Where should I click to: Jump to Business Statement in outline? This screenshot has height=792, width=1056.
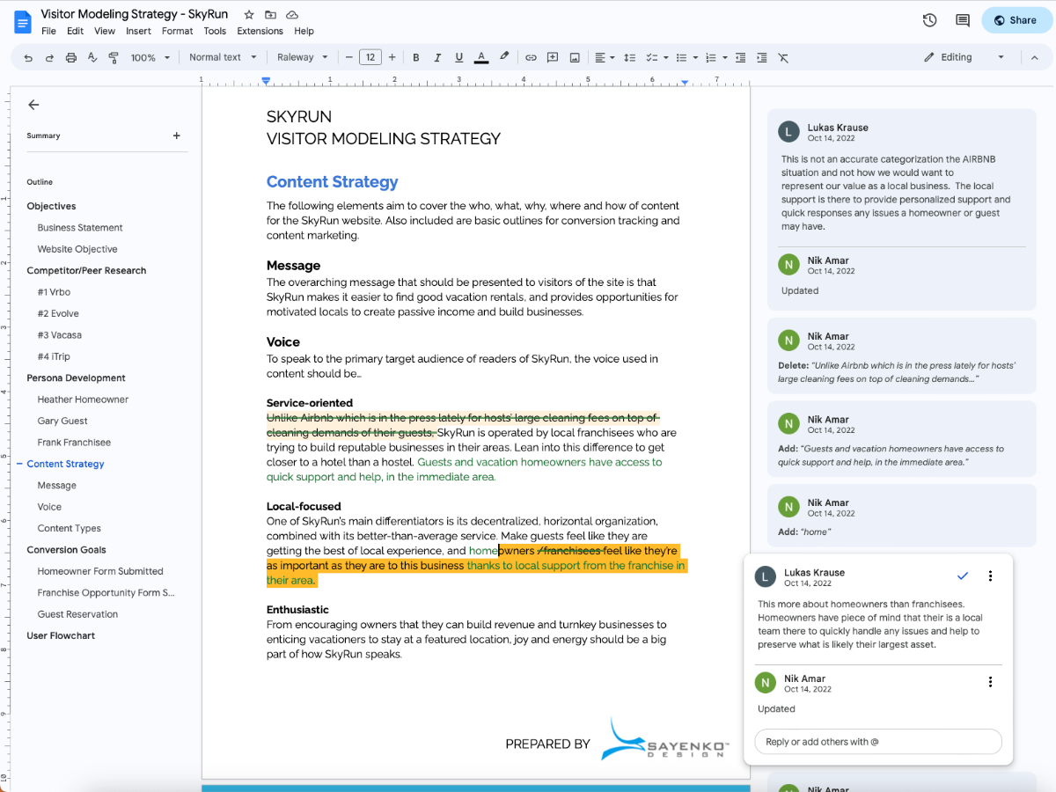(80, 228)
